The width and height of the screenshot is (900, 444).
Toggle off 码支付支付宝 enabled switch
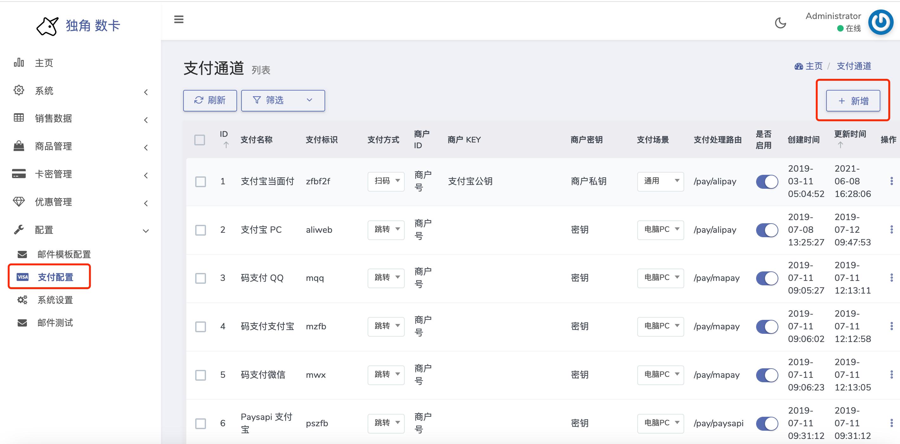point(767,327)
